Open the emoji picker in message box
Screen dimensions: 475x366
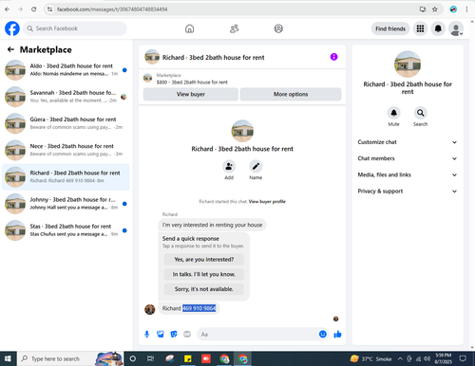pyautogui.click(x=323, y=334)
